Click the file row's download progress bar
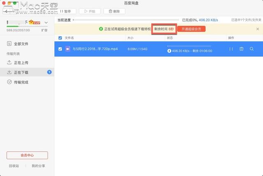The width and height of the screenshot is (263, 176). point(189,46)
